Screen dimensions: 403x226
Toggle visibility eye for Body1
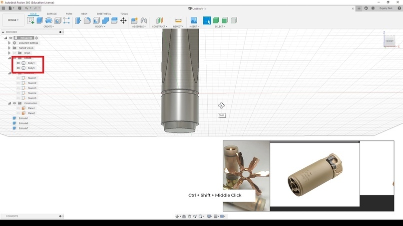tap(18, 63)
